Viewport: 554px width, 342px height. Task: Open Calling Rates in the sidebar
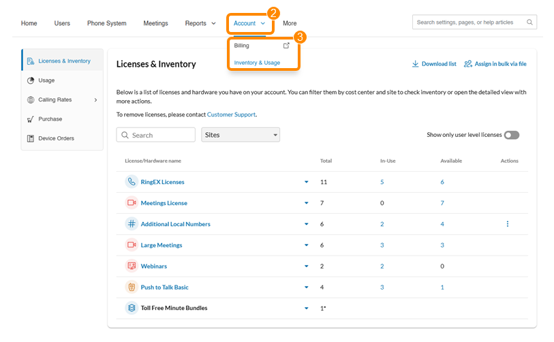pyautogui.click(x=55, y=99)
